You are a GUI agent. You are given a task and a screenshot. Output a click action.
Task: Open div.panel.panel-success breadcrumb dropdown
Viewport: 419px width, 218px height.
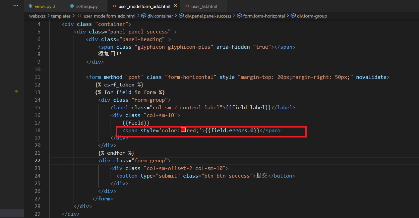(x=208, y=16)
